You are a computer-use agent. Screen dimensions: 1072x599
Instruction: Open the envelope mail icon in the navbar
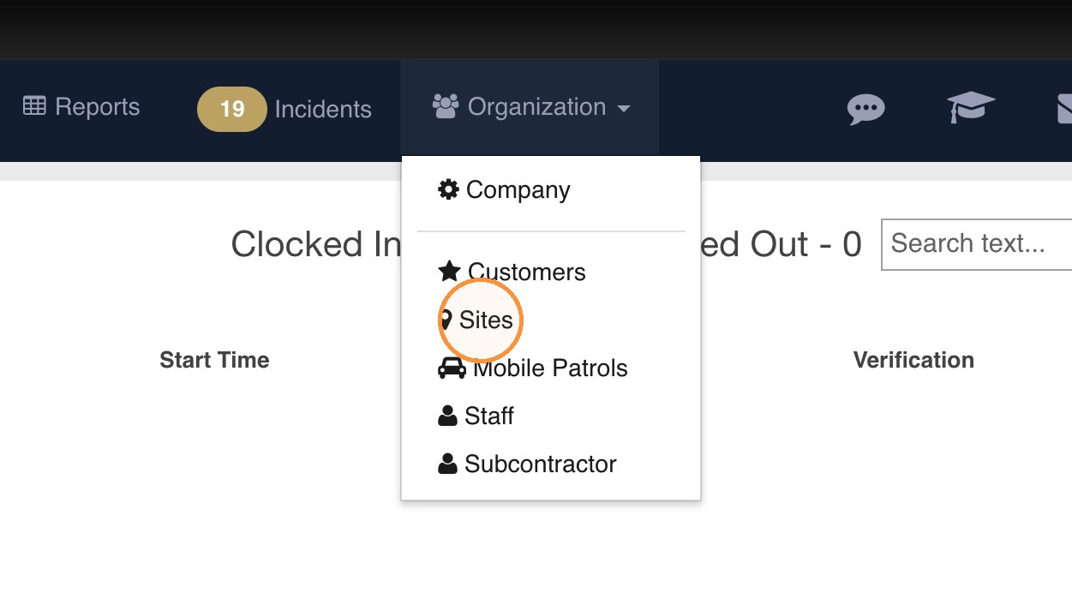click(1063, 109)
